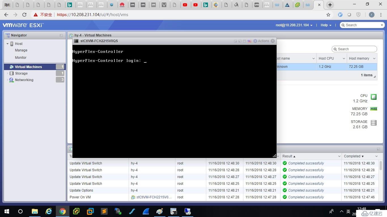This screenshot has width=387, height=217.
Task: Click the Networking globe icon in Navigator
Action: [x=11, y=80]
